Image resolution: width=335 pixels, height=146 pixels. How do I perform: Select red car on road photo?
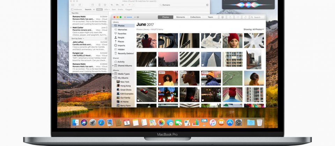[146, 95]
